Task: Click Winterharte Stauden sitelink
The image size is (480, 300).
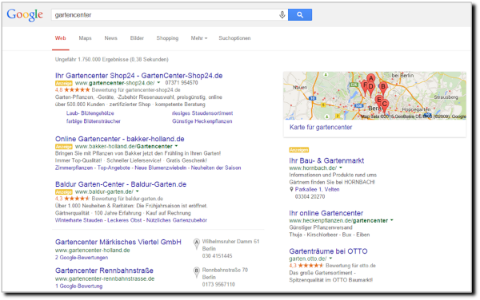Action: point(79,220)
